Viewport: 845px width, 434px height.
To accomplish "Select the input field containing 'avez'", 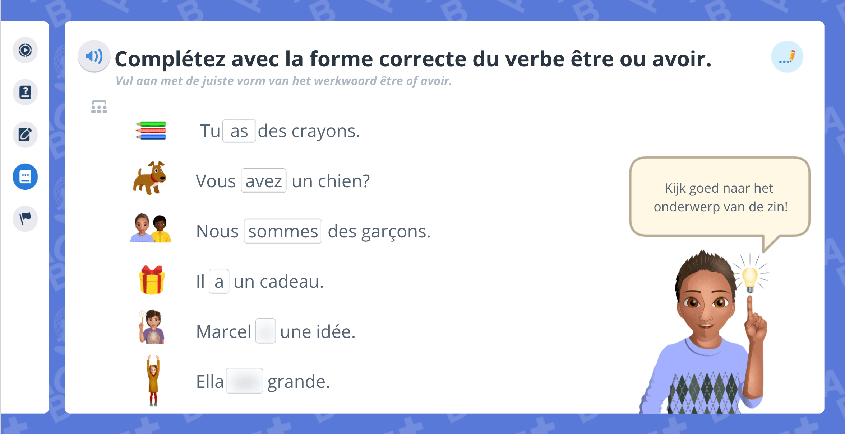I will pos(263,181).
